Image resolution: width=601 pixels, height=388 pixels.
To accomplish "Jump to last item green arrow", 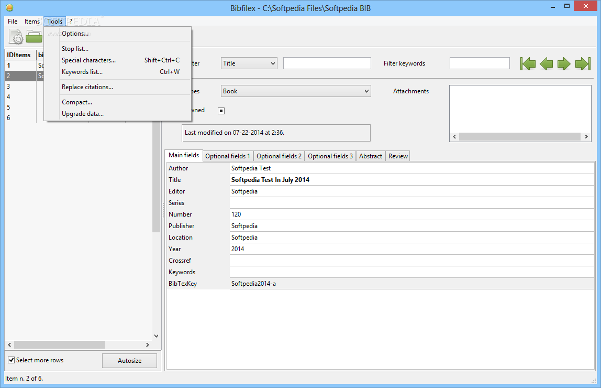I will click(x=583, y=64).
